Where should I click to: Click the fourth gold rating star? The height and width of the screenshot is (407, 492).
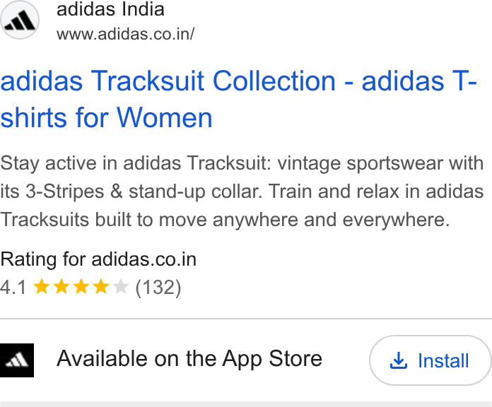click(x=101, y=287)
